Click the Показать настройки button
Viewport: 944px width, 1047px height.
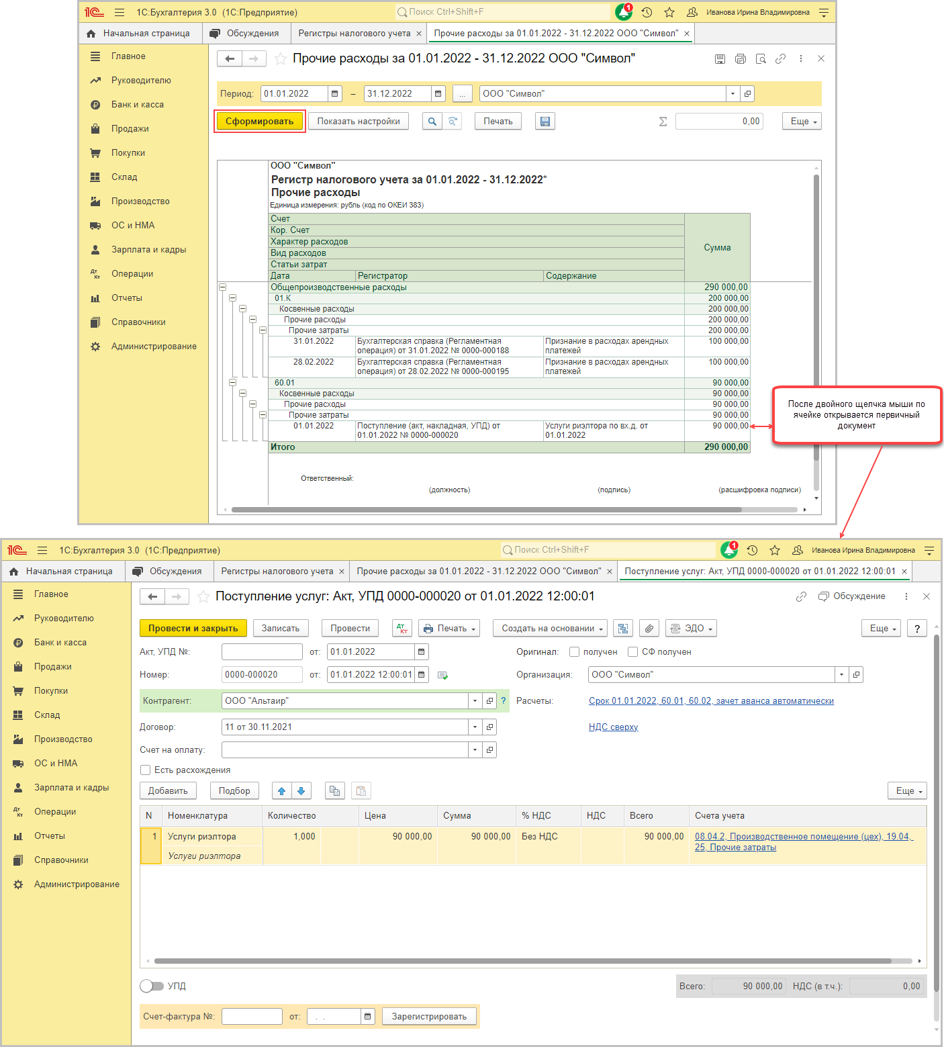coord(359,122)
